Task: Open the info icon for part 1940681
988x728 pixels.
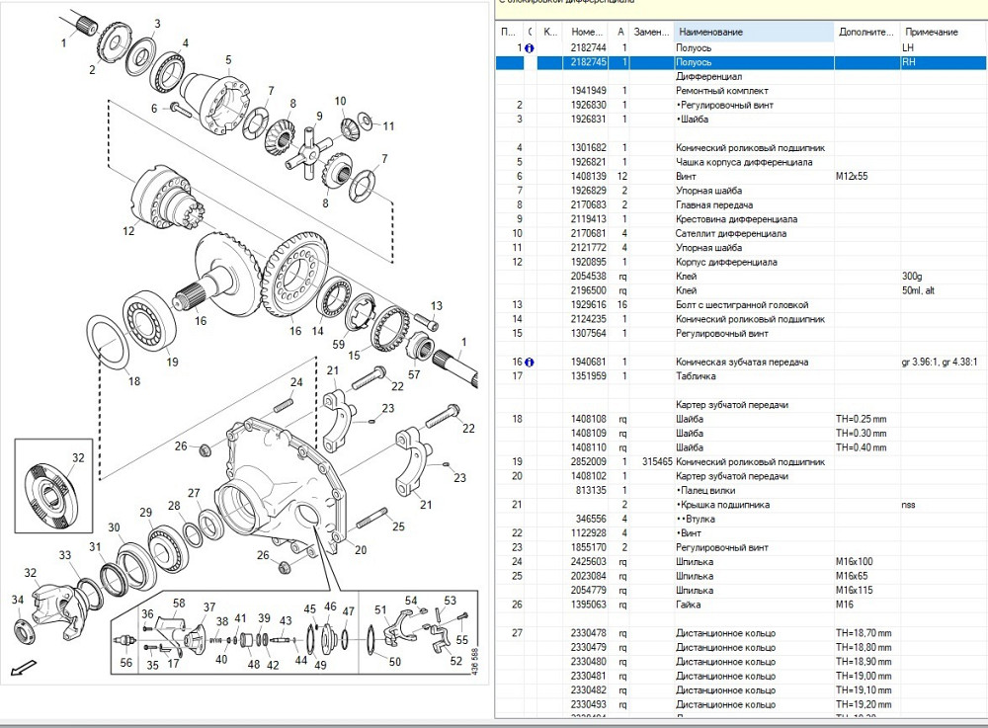Action: pyautogui.click(x=530, y=363)
